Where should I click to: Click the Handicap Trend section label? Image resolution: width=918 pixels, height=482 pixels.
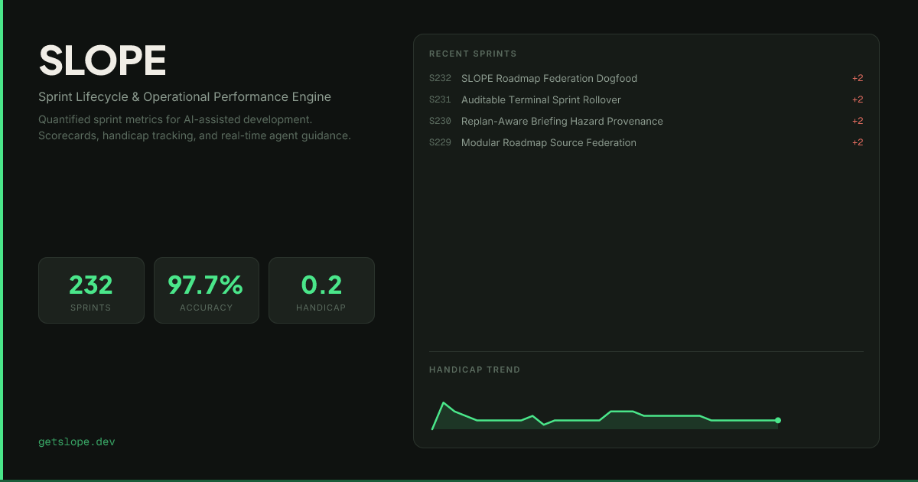click(x=474, y=370)
